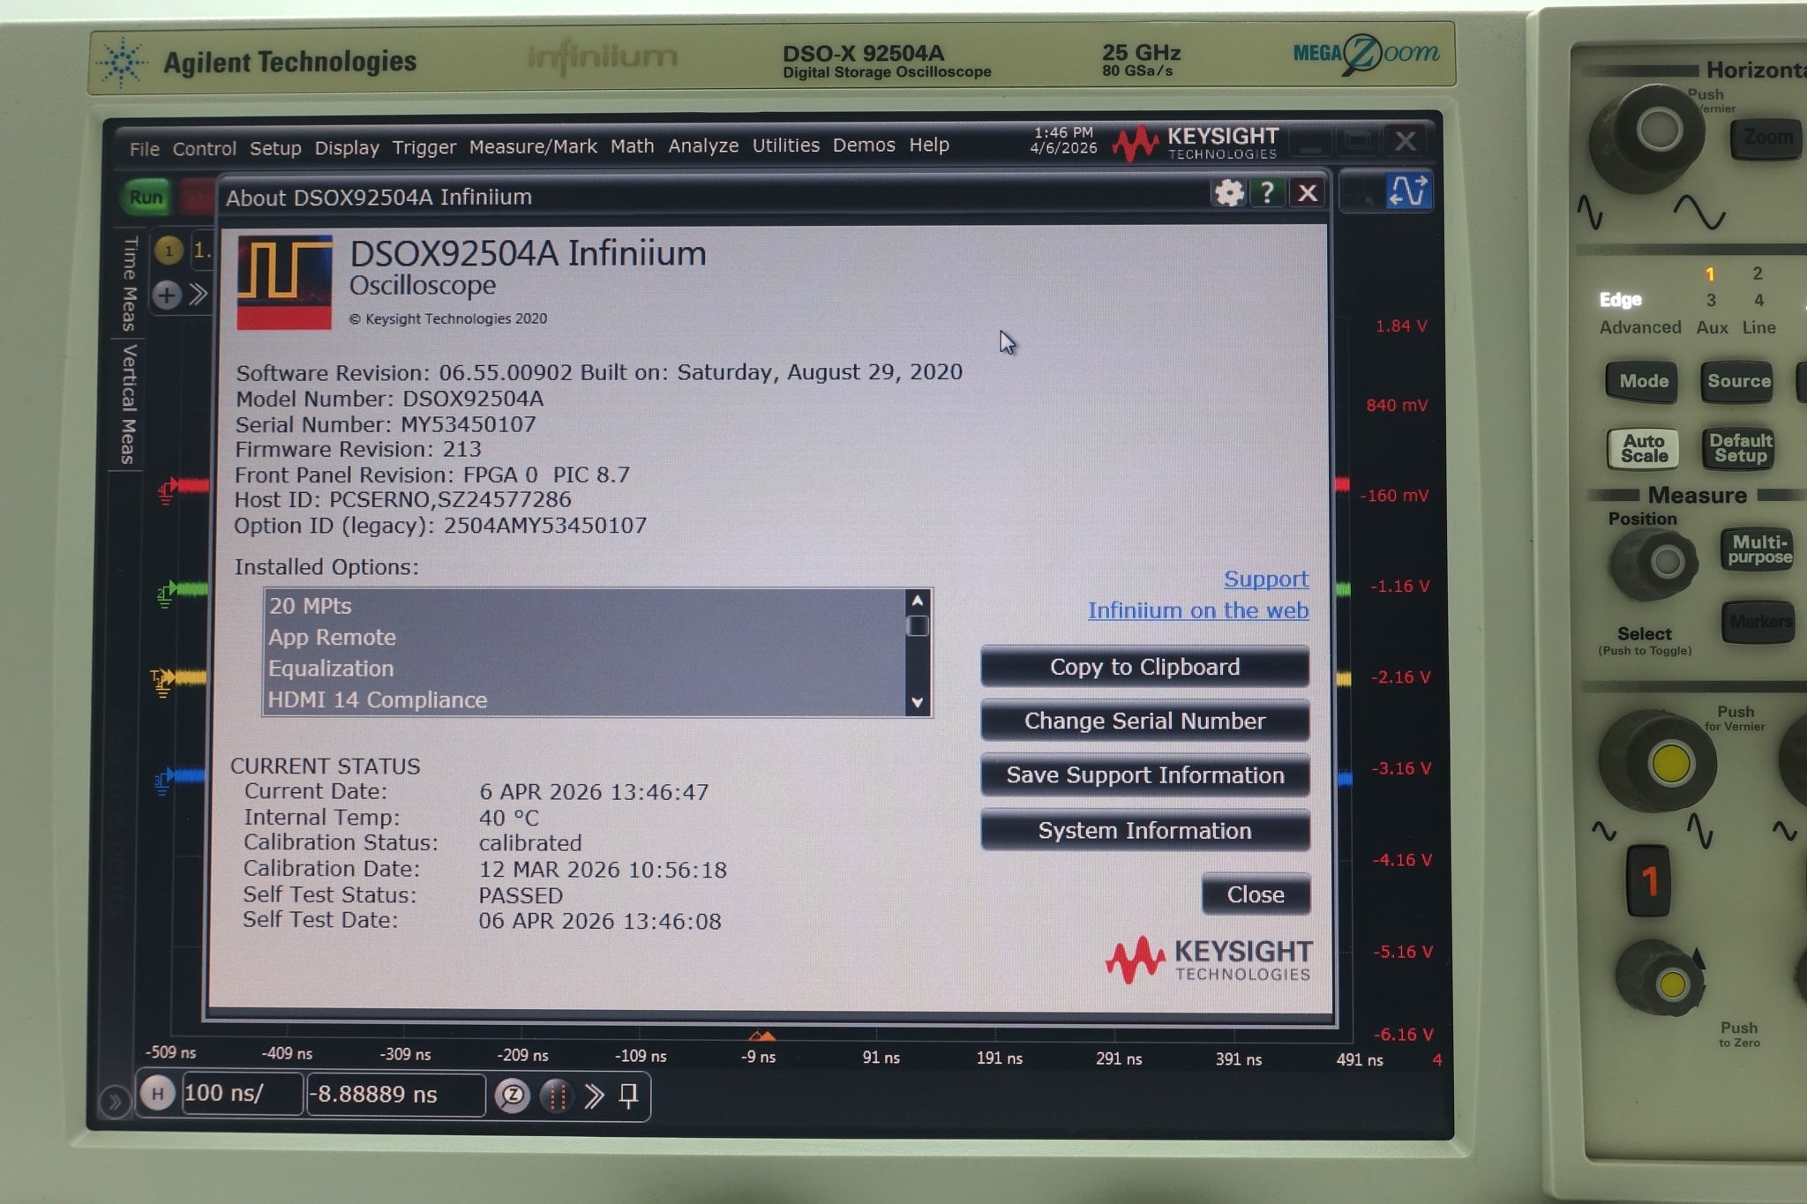Viewport: 1807px width, 1204px height.
Task: Add a channel with the plus icon
Action: click(167, 295)
